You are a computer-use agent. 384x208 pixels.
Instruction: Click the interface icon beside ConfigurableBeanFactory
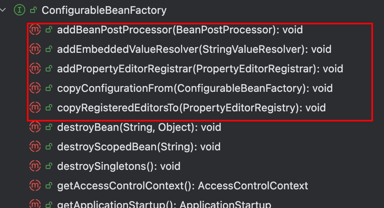[19, 10]
